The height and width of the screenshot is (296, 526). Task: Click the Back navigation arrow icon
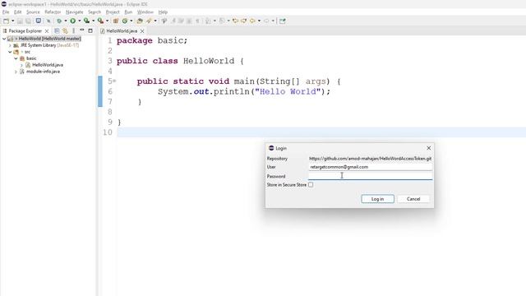click(x=252, y=21)
